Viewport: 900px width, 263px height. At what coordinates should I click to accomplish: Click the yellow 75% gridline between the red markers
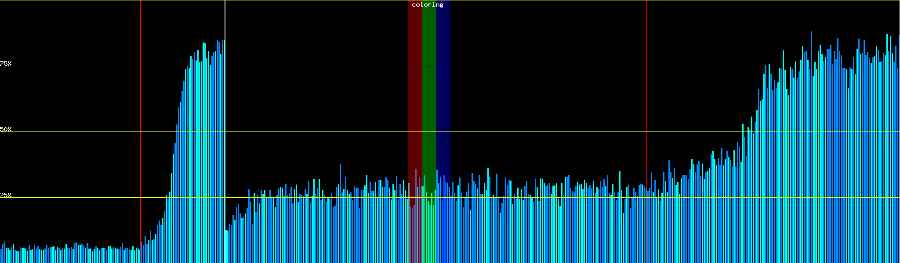pyautogui.click(x=308, y=66)
